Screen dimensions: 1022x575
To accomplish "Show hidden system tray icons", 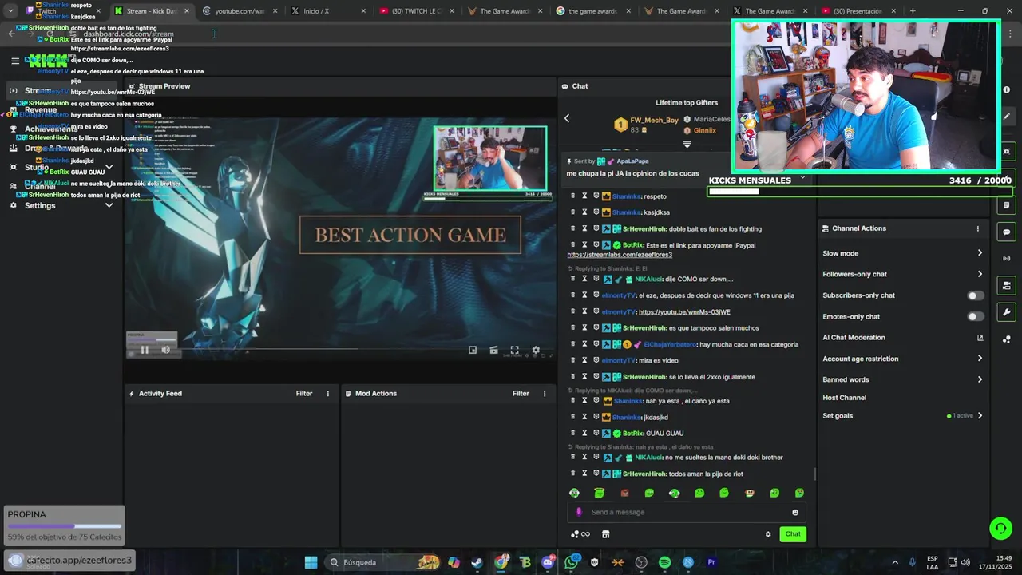I will pyautogui.click(x=893, y=562).
